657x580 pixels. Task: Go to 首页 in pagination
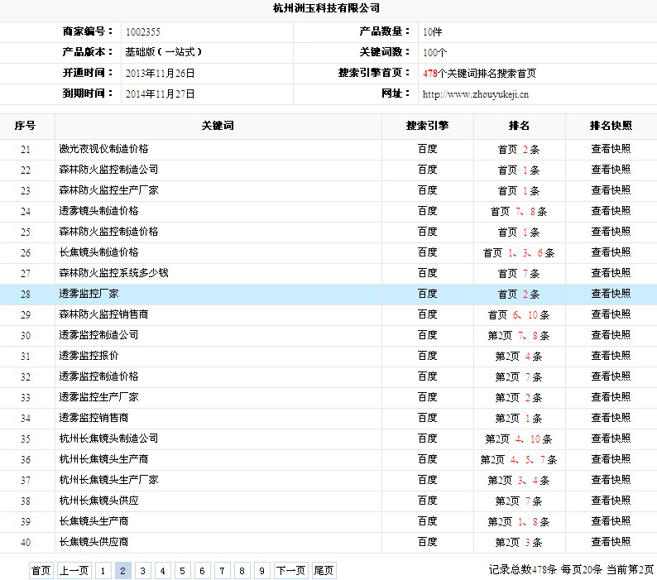pyautogui.click(x=41, y=570)
